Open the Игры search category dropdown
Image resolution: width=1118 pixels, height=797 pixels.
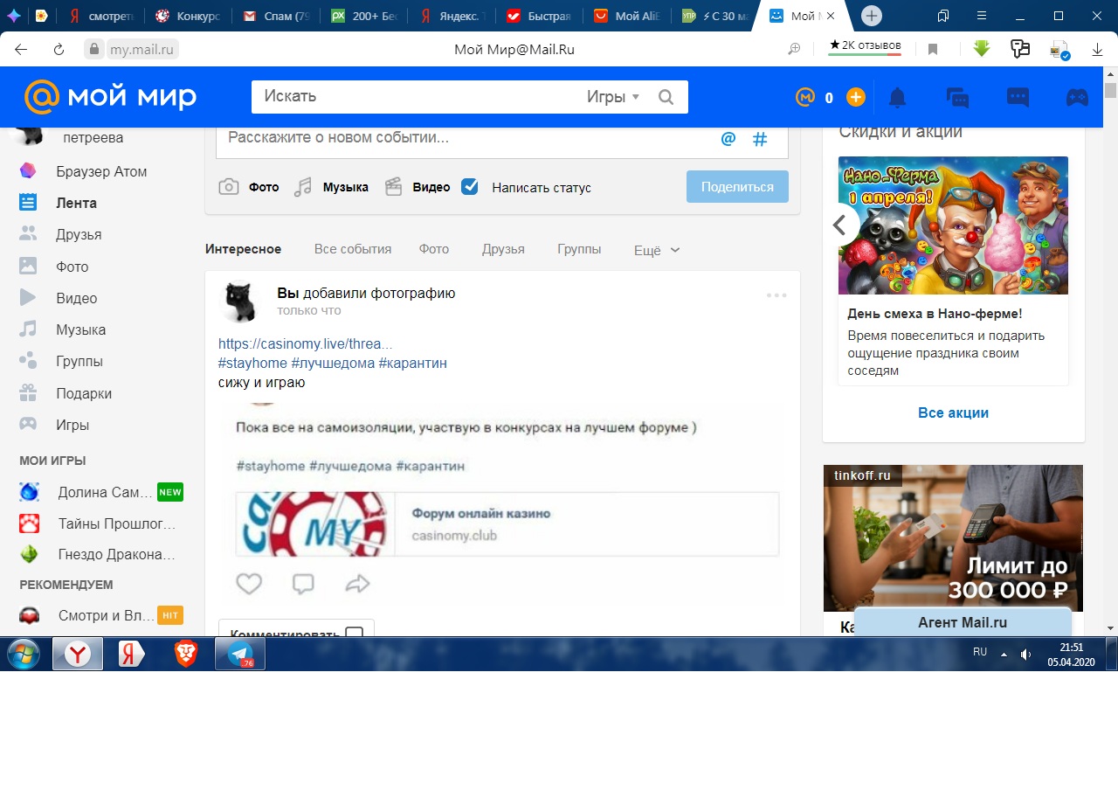pos(613,97)
